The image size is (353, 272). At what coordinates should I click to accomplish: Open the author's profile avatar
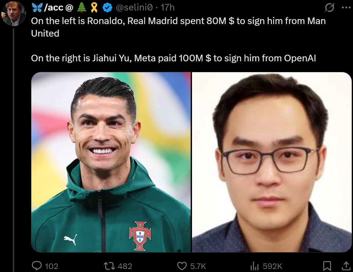pyautogui.click(x=14, y=14)
